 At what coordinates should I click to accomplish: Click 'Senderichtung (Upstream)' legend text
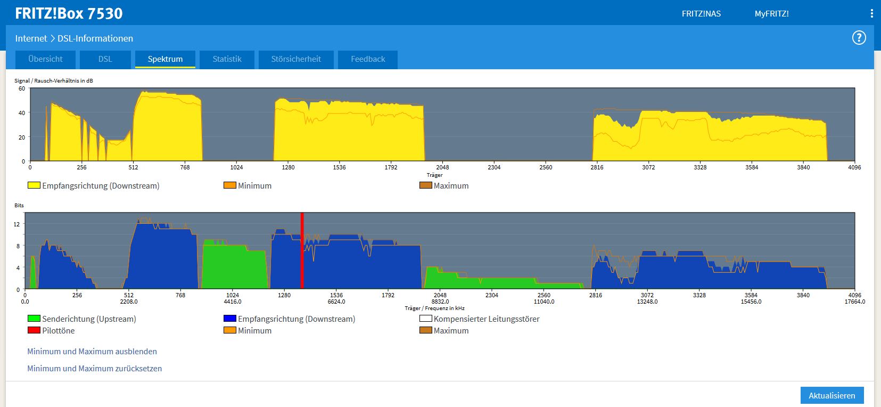[89, 319]
